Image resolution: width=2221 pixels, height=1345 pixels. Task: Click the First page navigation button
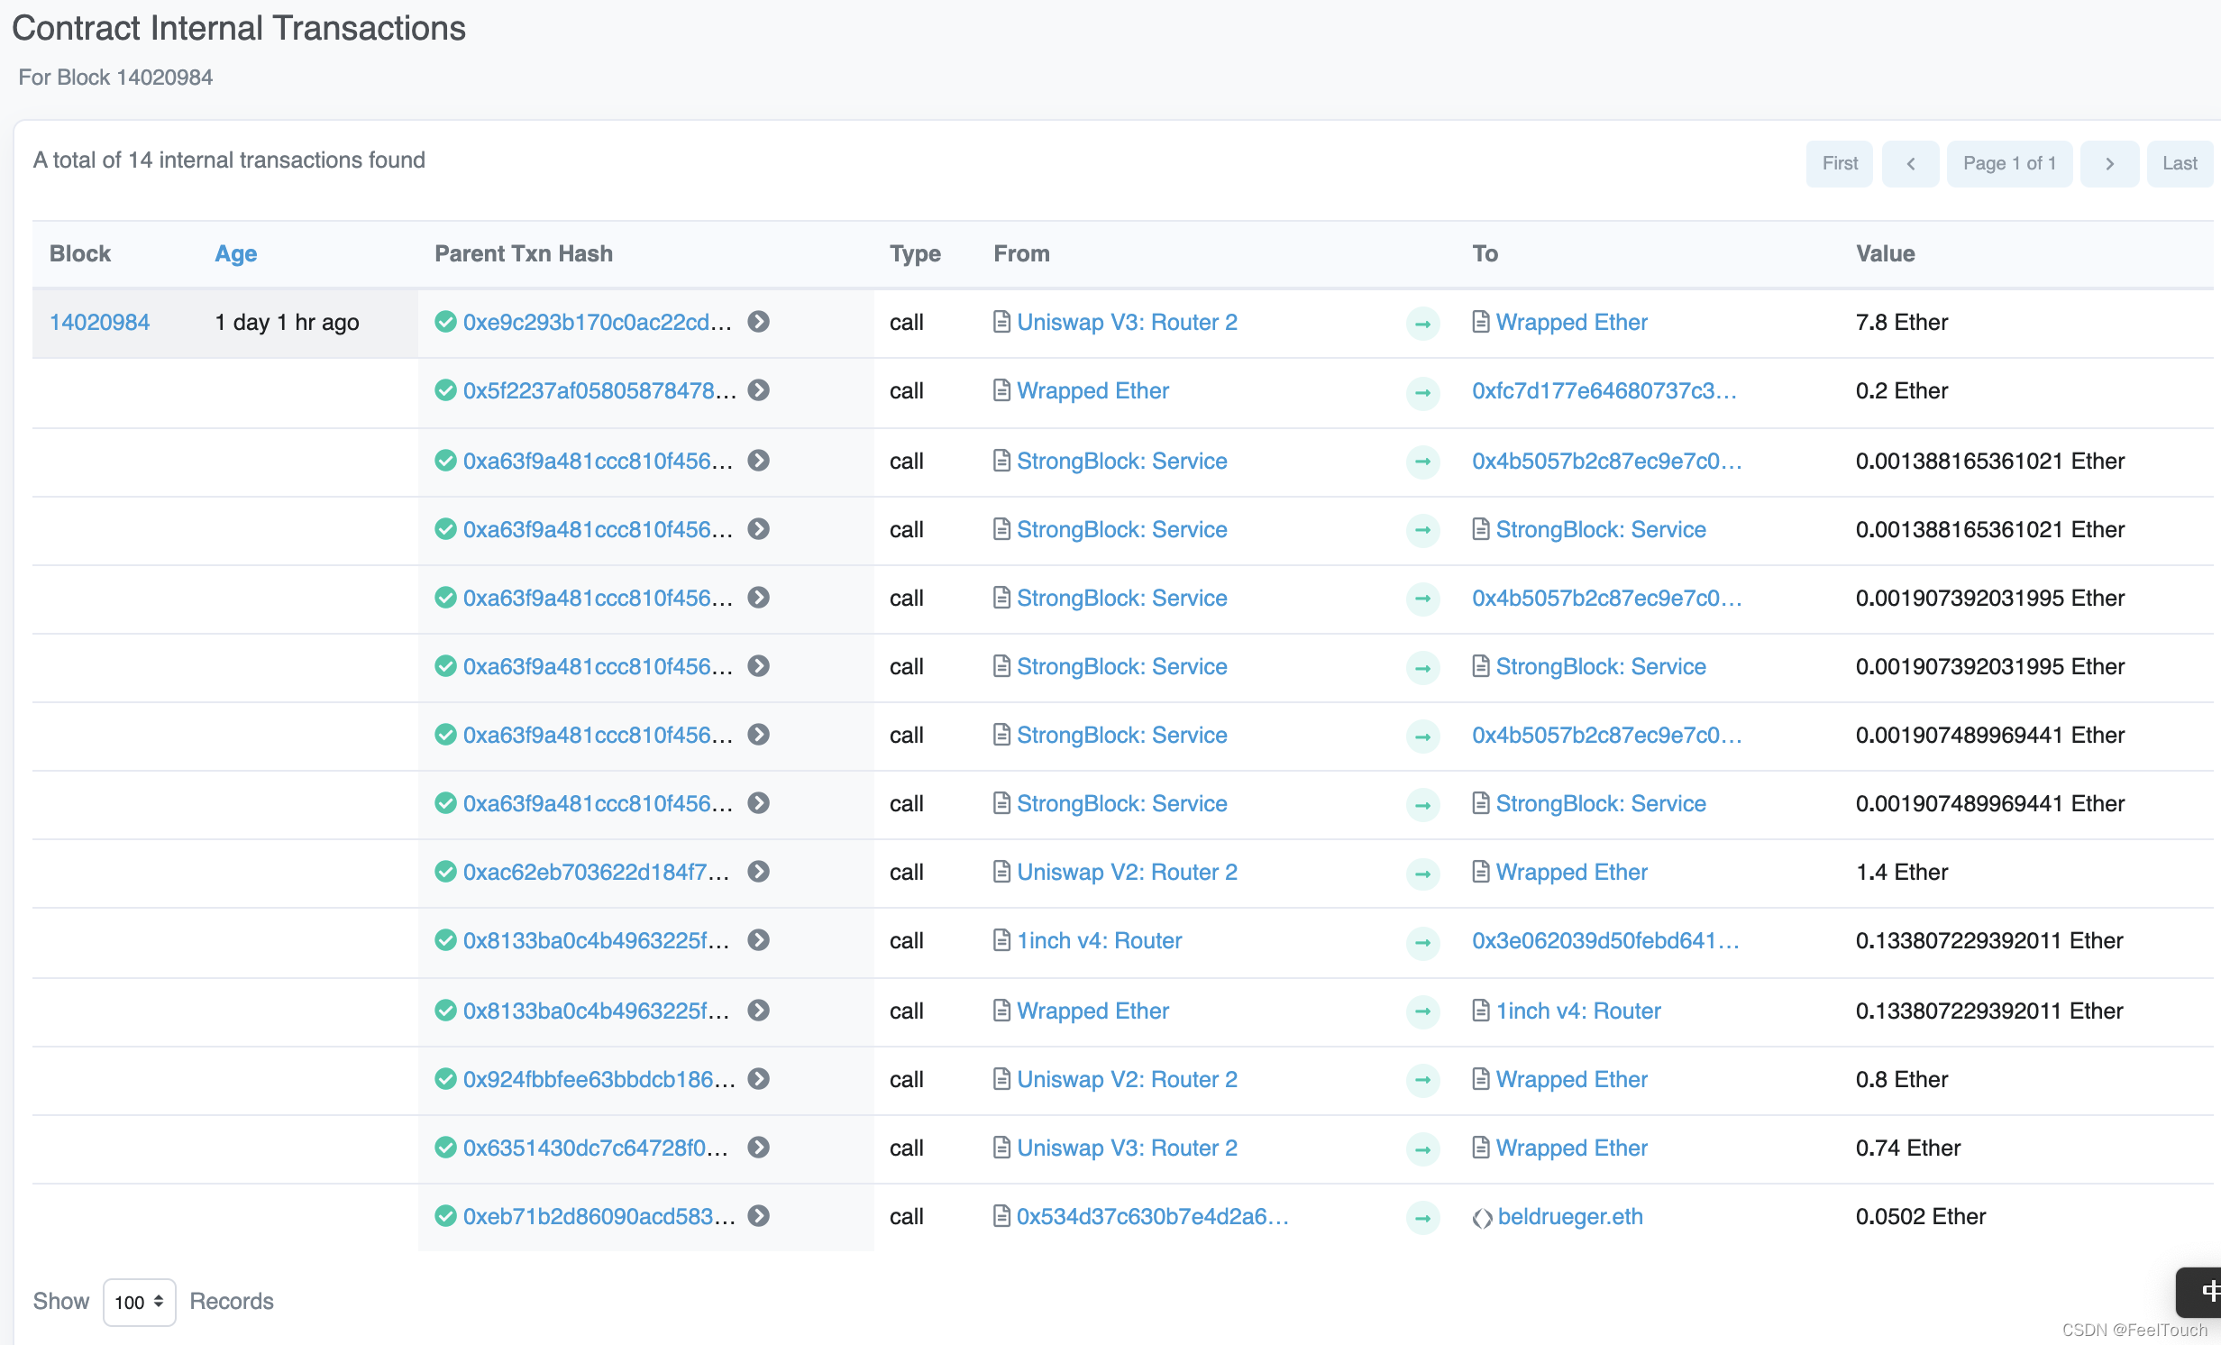pyautogui.click(x=1839, y=160)
